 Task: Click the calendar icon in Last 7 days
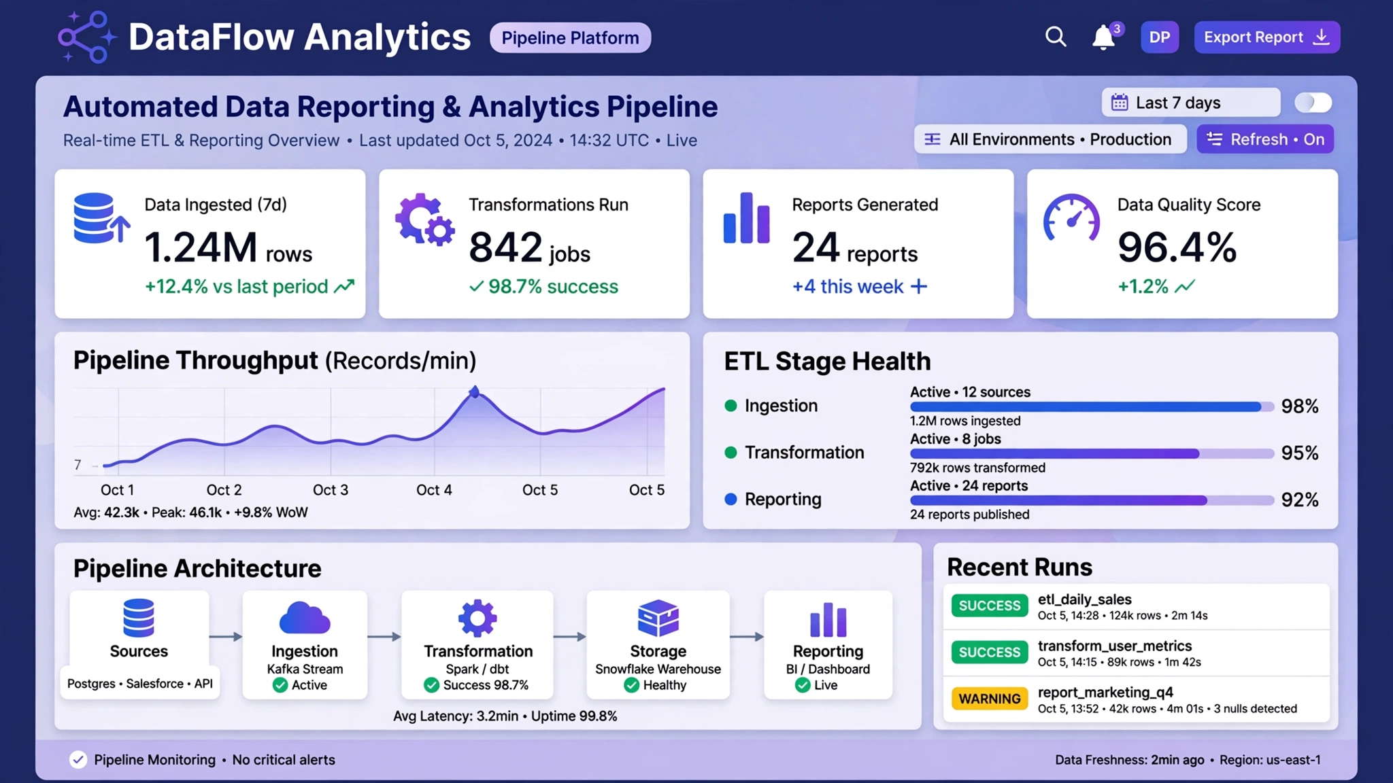click(1120, 103)
